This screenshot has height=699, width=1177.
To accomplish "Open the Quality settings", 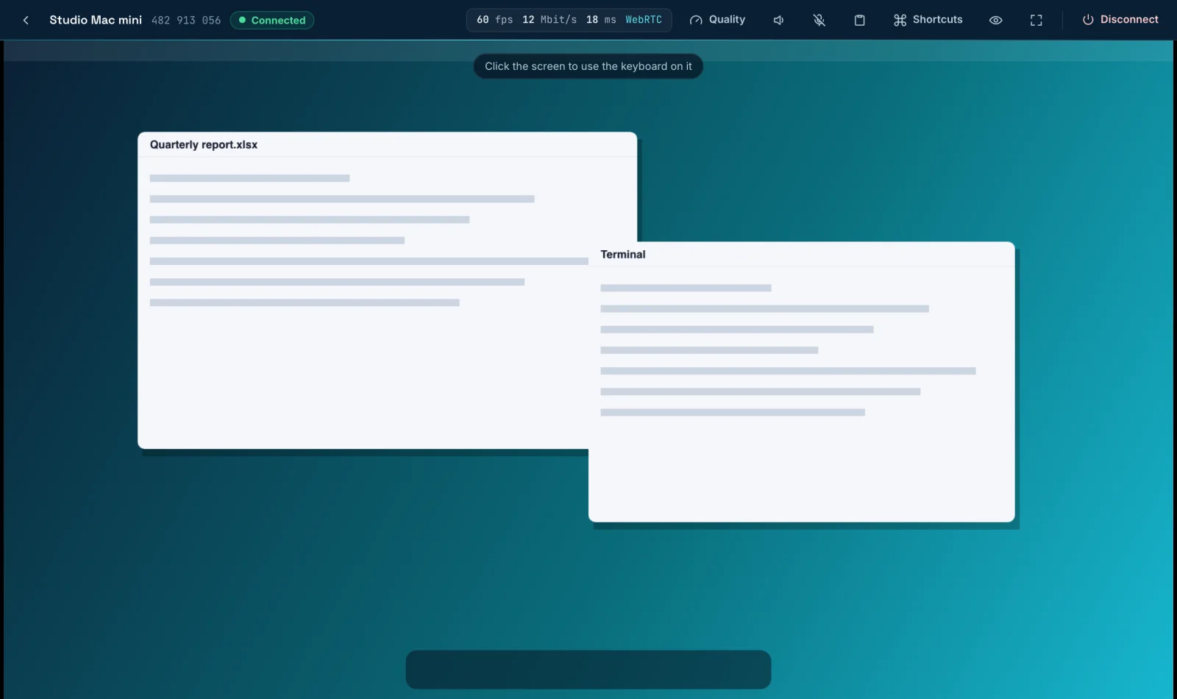I will click(717, 20).
